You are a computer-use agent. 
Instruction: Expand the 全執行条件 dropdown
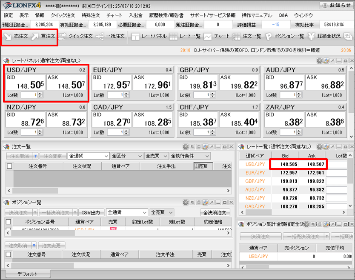[x=189, y=156]
